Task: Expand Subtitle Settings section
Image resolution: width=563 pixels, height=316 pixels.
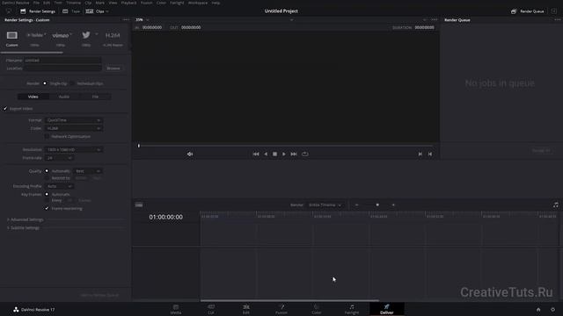Action: (x=24, y=228)
